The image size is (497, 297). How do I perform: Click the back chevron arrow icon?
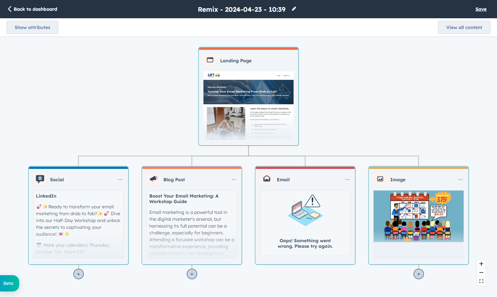(x=9, y=9)
